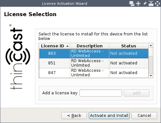Click Description cell of license 851

89,63
